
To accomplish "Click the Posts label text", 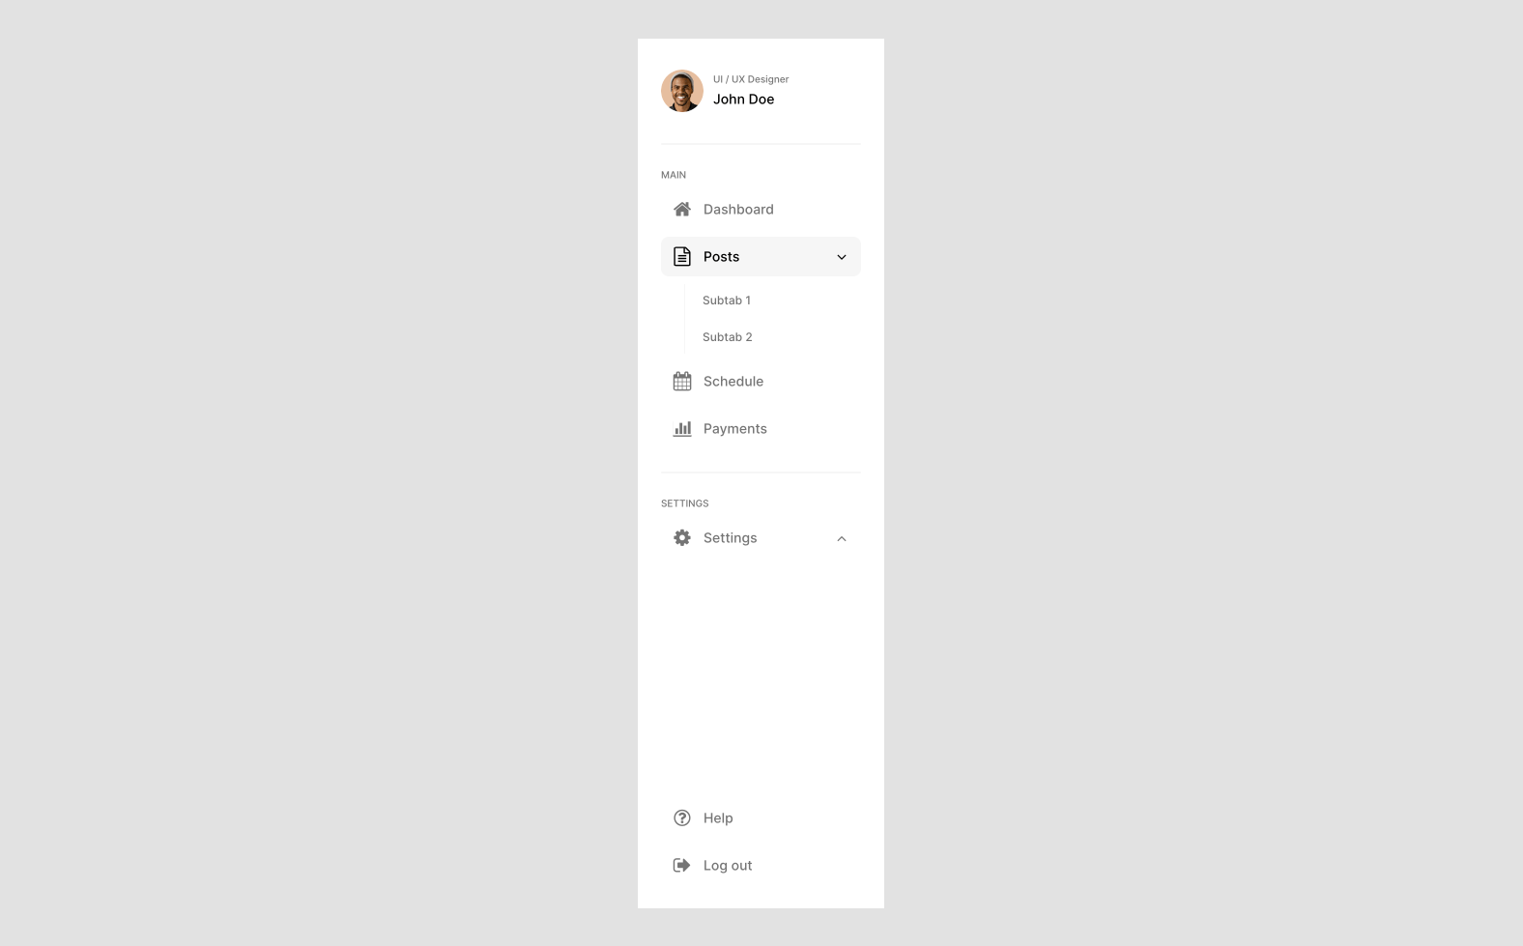I will (x=721, y=256).
